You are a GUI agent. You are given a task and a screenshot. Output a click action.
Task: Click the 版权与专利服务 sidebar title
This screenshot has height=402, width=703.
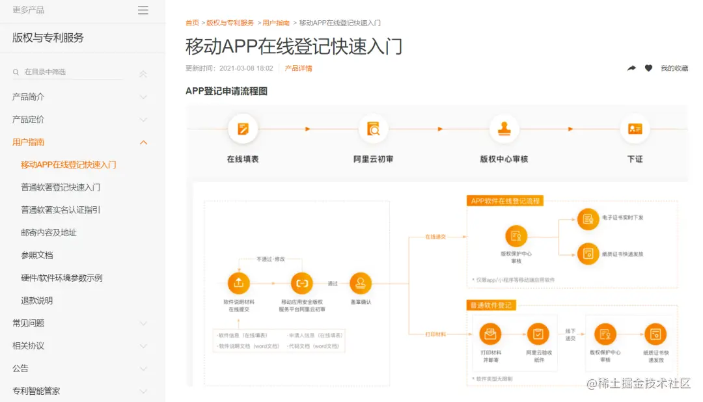48,38
